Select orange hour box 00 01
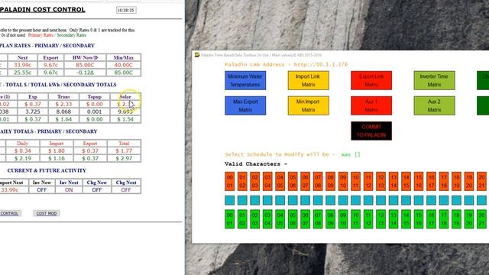The width and height of the screenshot is (489, 275). 229,181
